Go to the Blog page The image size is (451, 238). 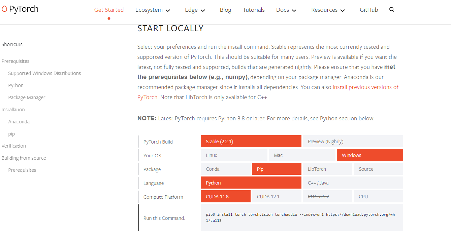pos(225,10)
